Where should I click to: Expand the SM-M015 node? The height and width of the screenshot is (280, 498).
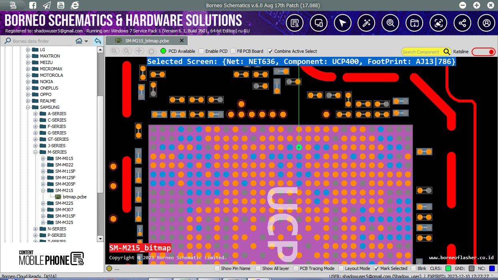[x=43, y=158]
